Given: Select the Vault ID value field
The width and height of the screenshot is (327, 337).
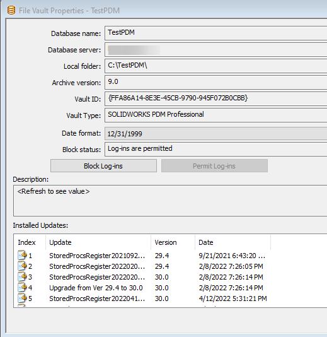Looking at the screenshot, I should [216, 98].
